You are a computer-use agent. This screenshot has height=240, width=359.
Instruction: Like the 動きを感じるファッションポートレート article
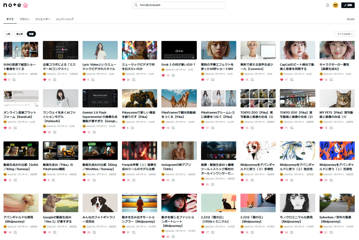point(163,237)
